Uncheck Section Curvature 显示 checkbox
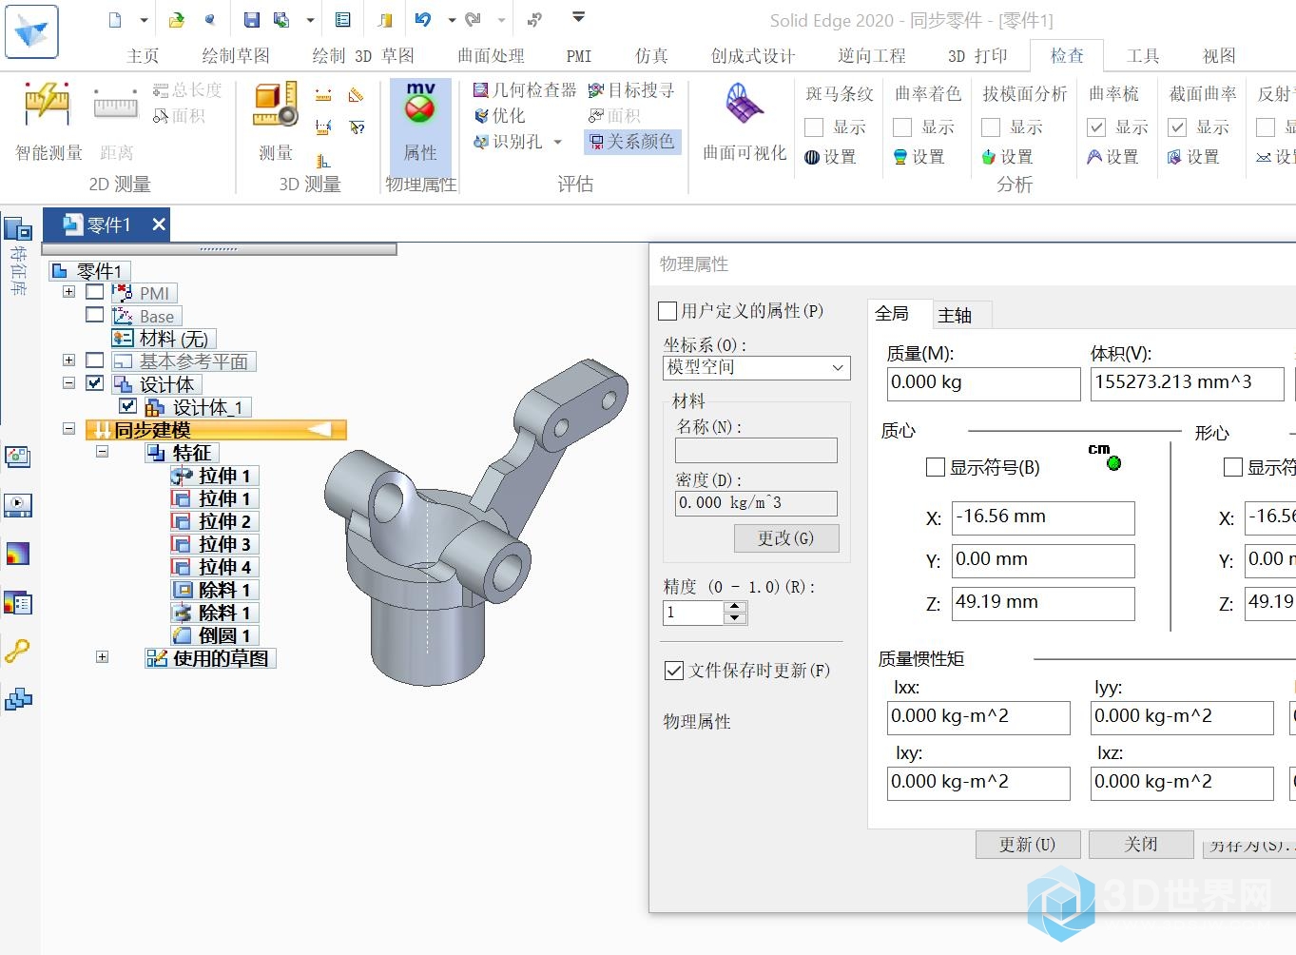 pos(1177,127)
